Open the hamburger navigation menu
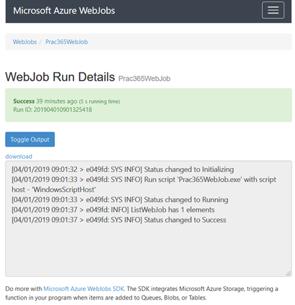This screenshot has height=305, width=295. point(273,10)
